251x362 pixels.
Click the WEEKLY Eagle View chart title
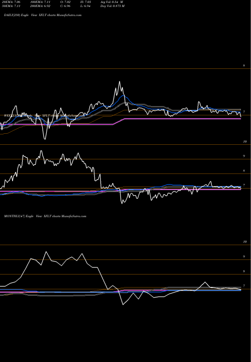[x=45, y=115]
